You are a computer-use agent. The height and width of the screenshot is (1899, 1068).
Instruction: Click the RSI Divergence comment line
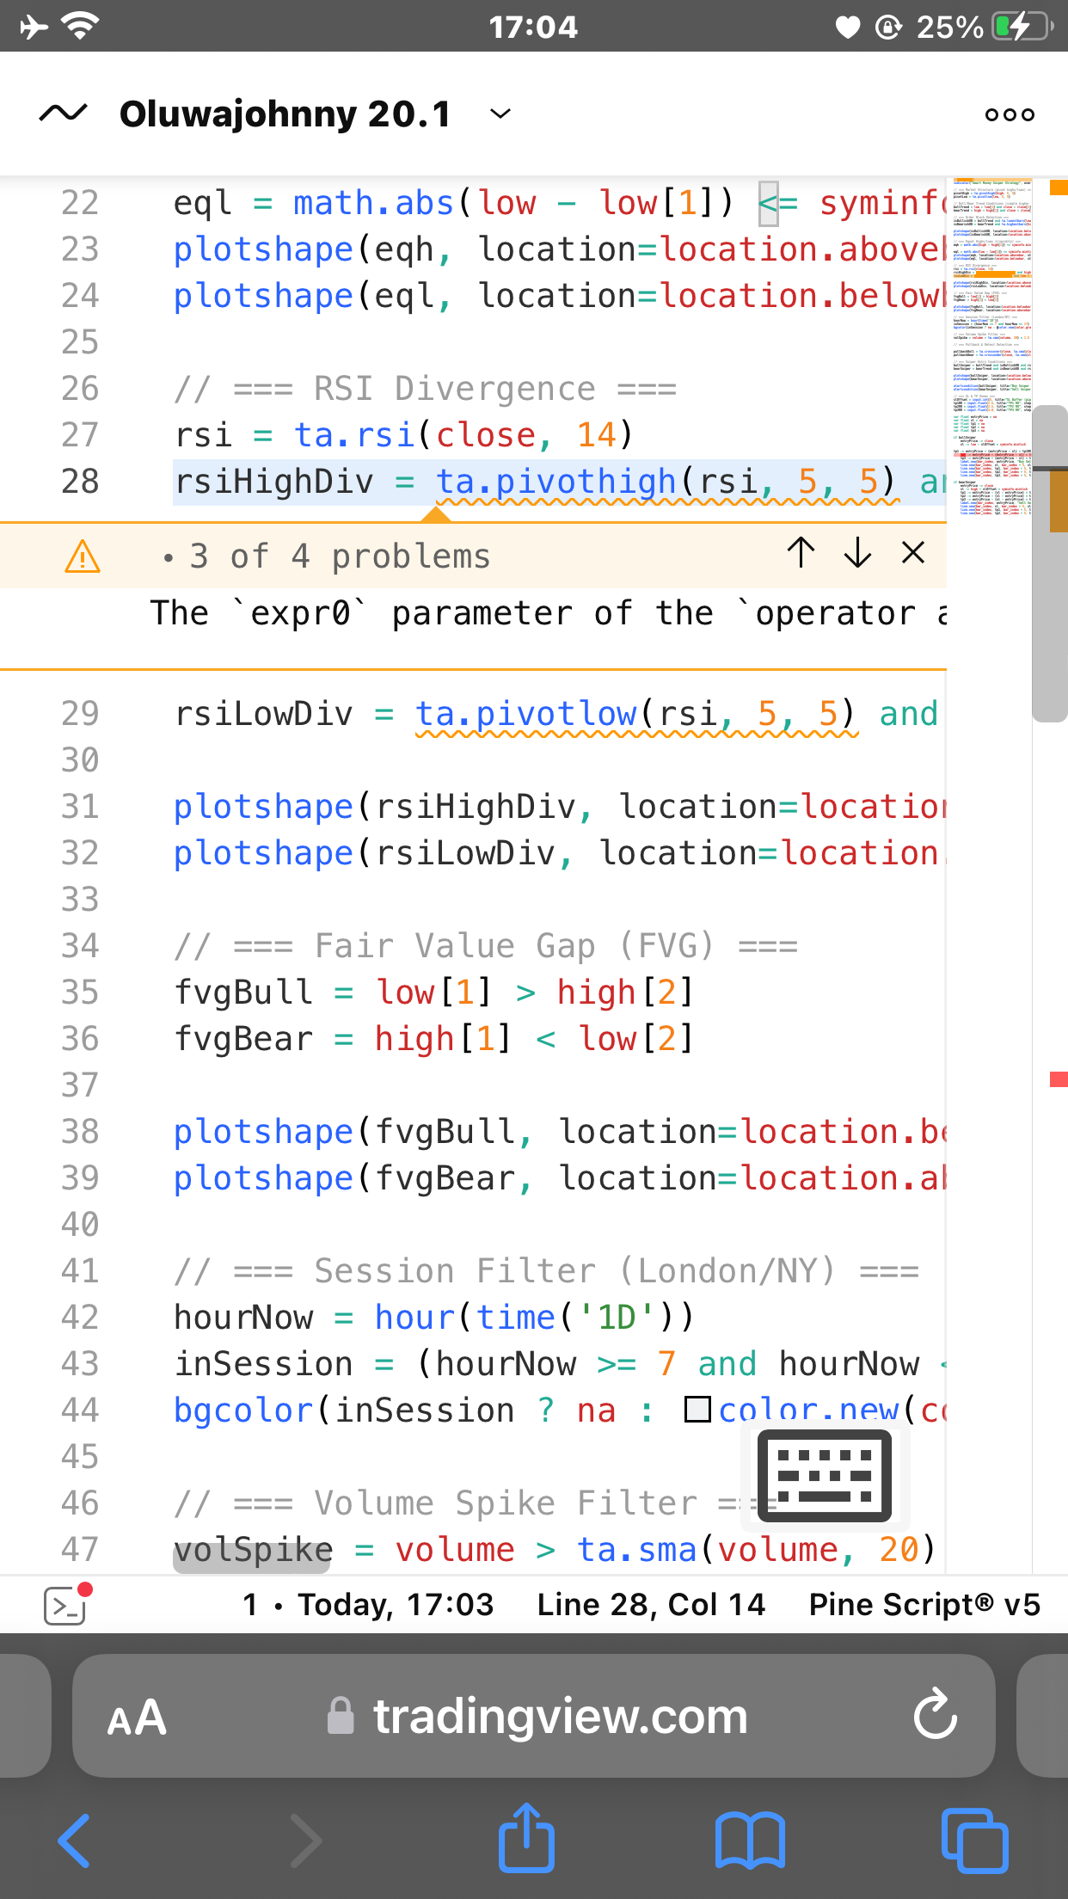tap(426, 389)
